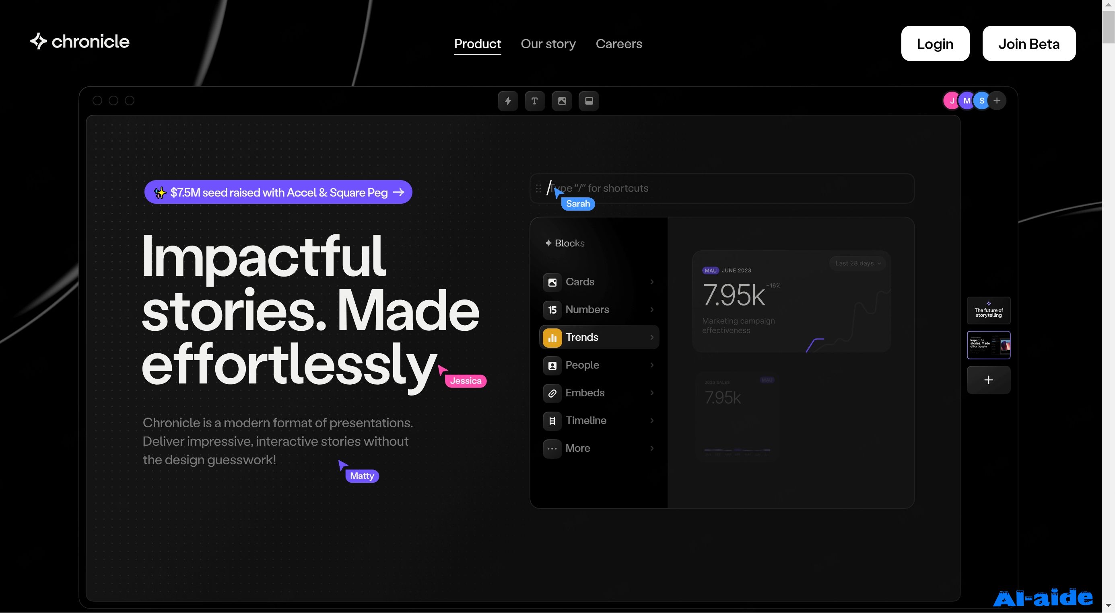Expand the More submenu chevron
This screenshot has height=613, width=1115.
(x=652, y=448)
